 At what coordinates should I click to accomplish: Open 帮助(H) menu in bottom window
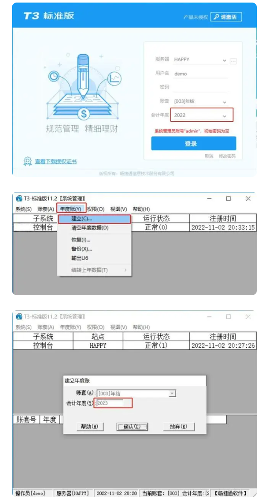pos(141,327)
